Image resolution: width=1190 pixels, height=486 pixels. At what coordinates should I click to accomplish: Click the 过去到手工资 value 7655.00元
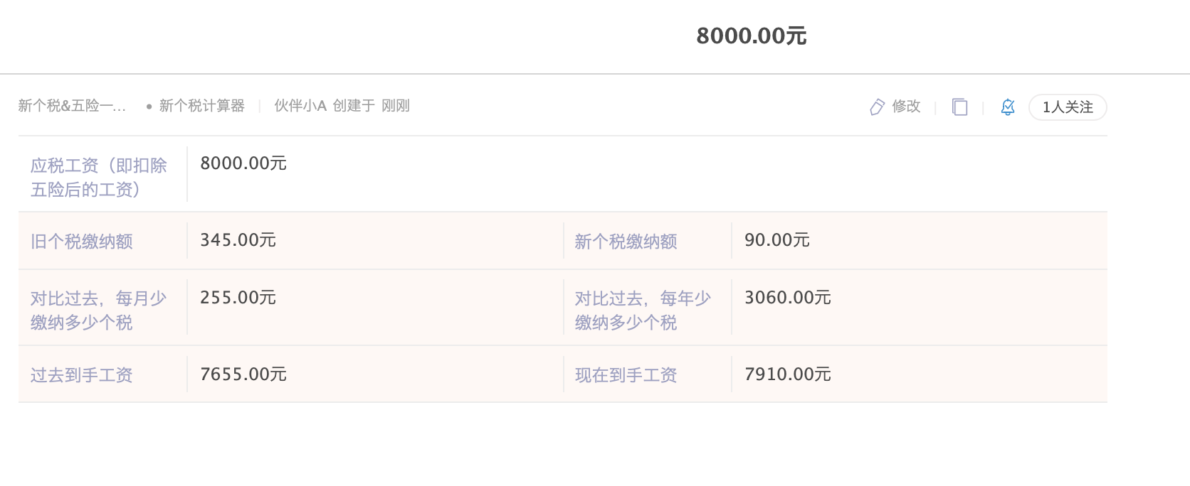point(243,374)
